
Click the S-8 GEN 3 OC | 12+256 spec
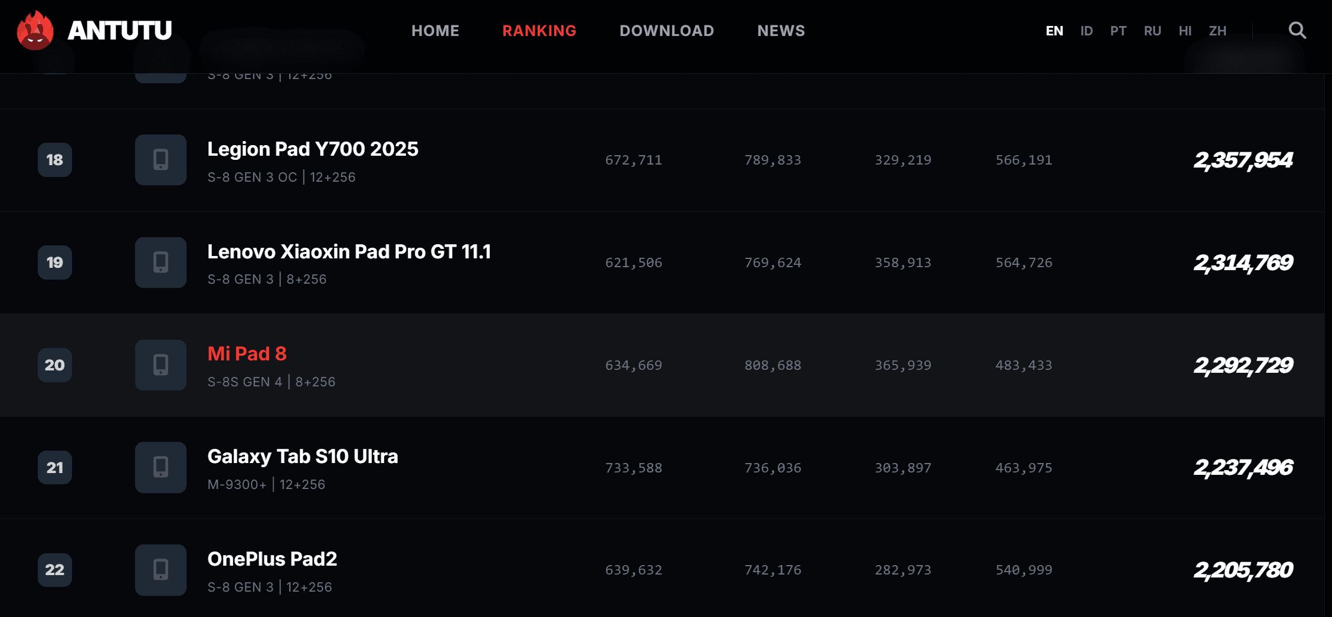point(282,177)
